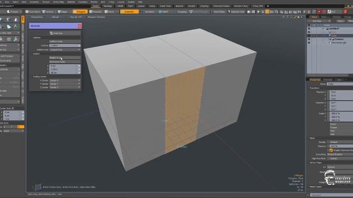Open the Add Item dropdown
Image resolution: width=353 pixels, height=198 pixels.
coord(319,21)
